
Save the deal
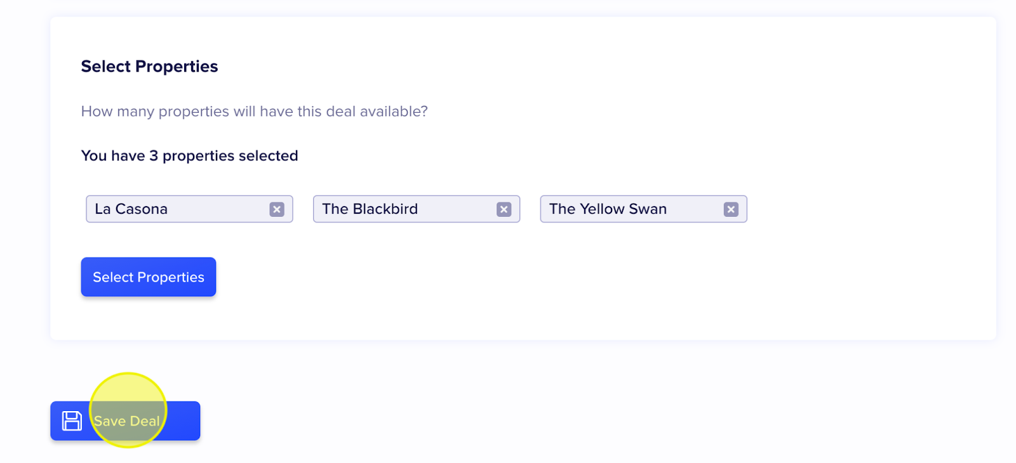(x=125, y=421)
